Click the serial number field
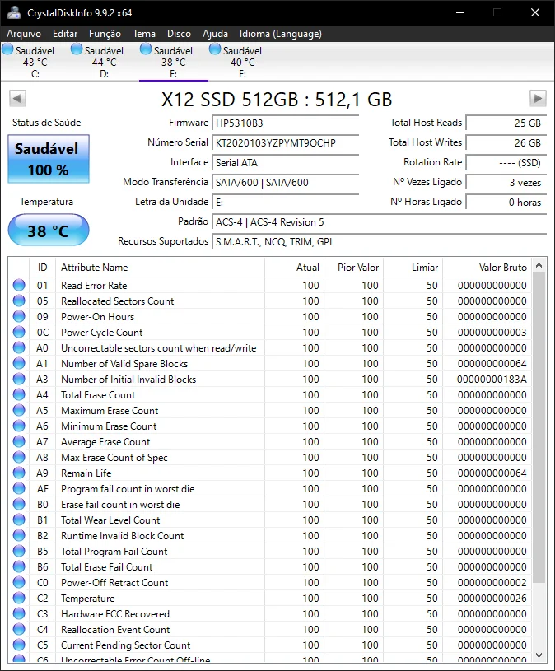555x671 pixels. pos(286,143)
